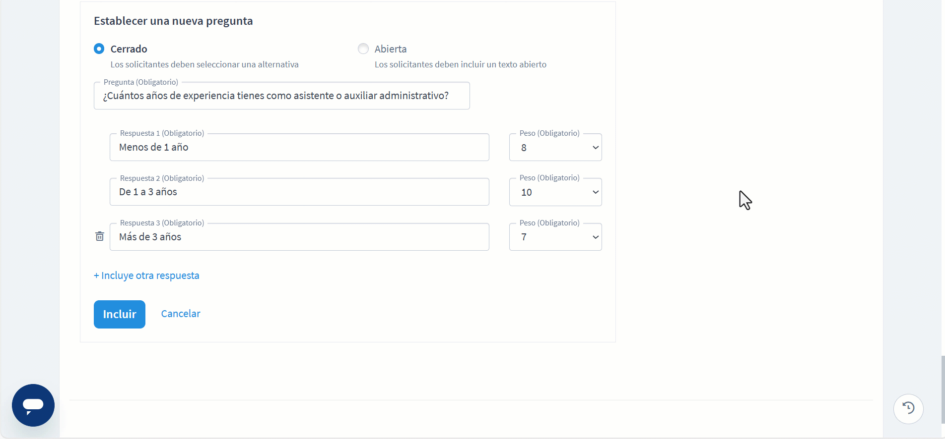
Task: Select the Cerrado radio option
Action: (99, 49)
